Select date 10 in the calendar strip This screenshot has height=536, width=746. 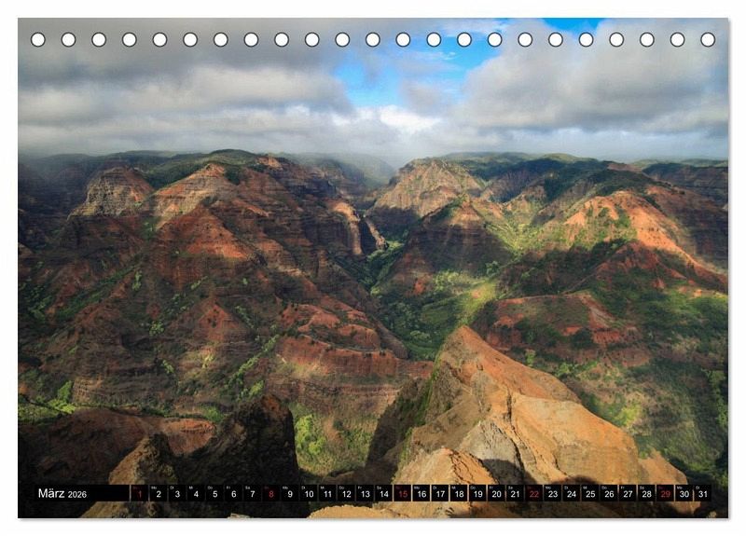[308, 493]
